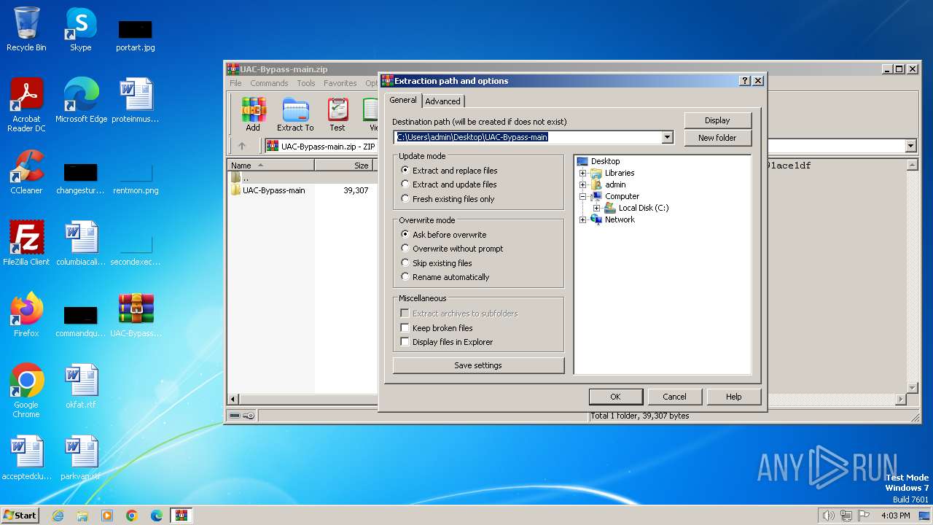Click the context help question mark button

coord(744,81)
